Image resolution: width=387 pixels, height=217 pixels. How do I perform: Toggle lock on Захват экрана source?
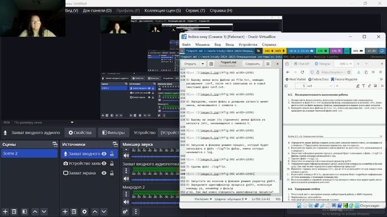click(112, 173)
